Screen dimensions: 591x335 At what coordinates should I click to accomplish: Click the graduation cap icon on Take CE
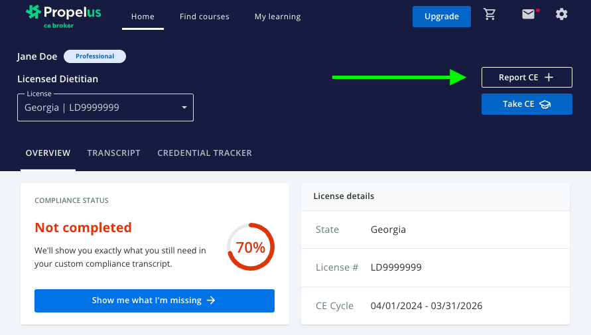(x=545, y=104)
